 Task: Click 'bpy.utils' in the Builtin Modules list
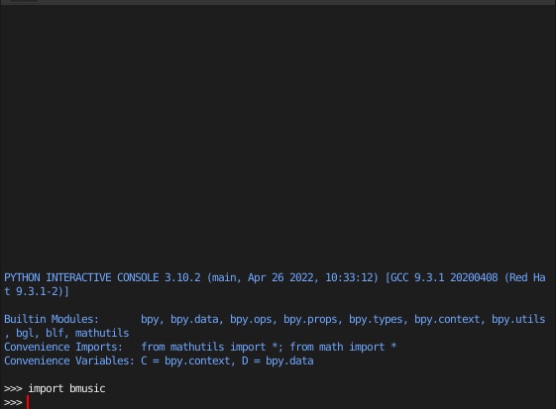[518, 319]
